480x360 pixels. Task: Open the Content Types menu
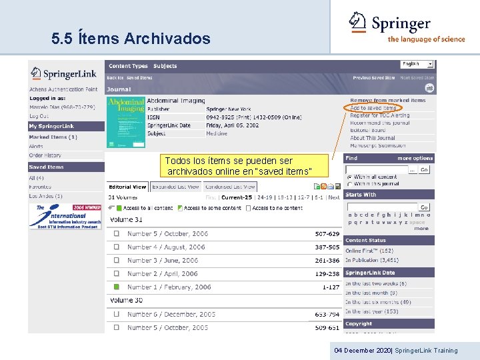pos(128,66)
